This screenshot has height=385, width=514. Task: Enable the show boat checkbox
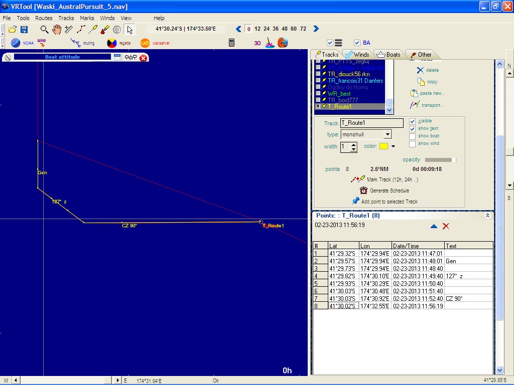(412, 136)
